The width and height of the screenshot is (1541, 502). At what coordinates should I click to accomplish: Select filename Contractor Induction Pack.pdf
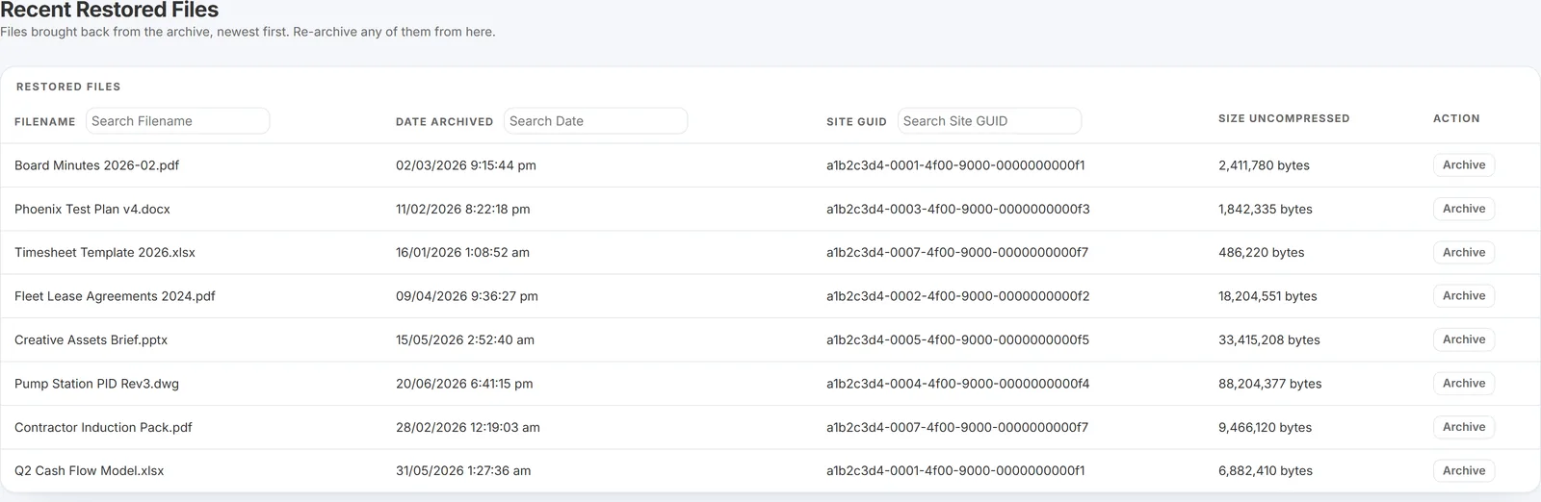pyautogui.click(x=103, y=427)
